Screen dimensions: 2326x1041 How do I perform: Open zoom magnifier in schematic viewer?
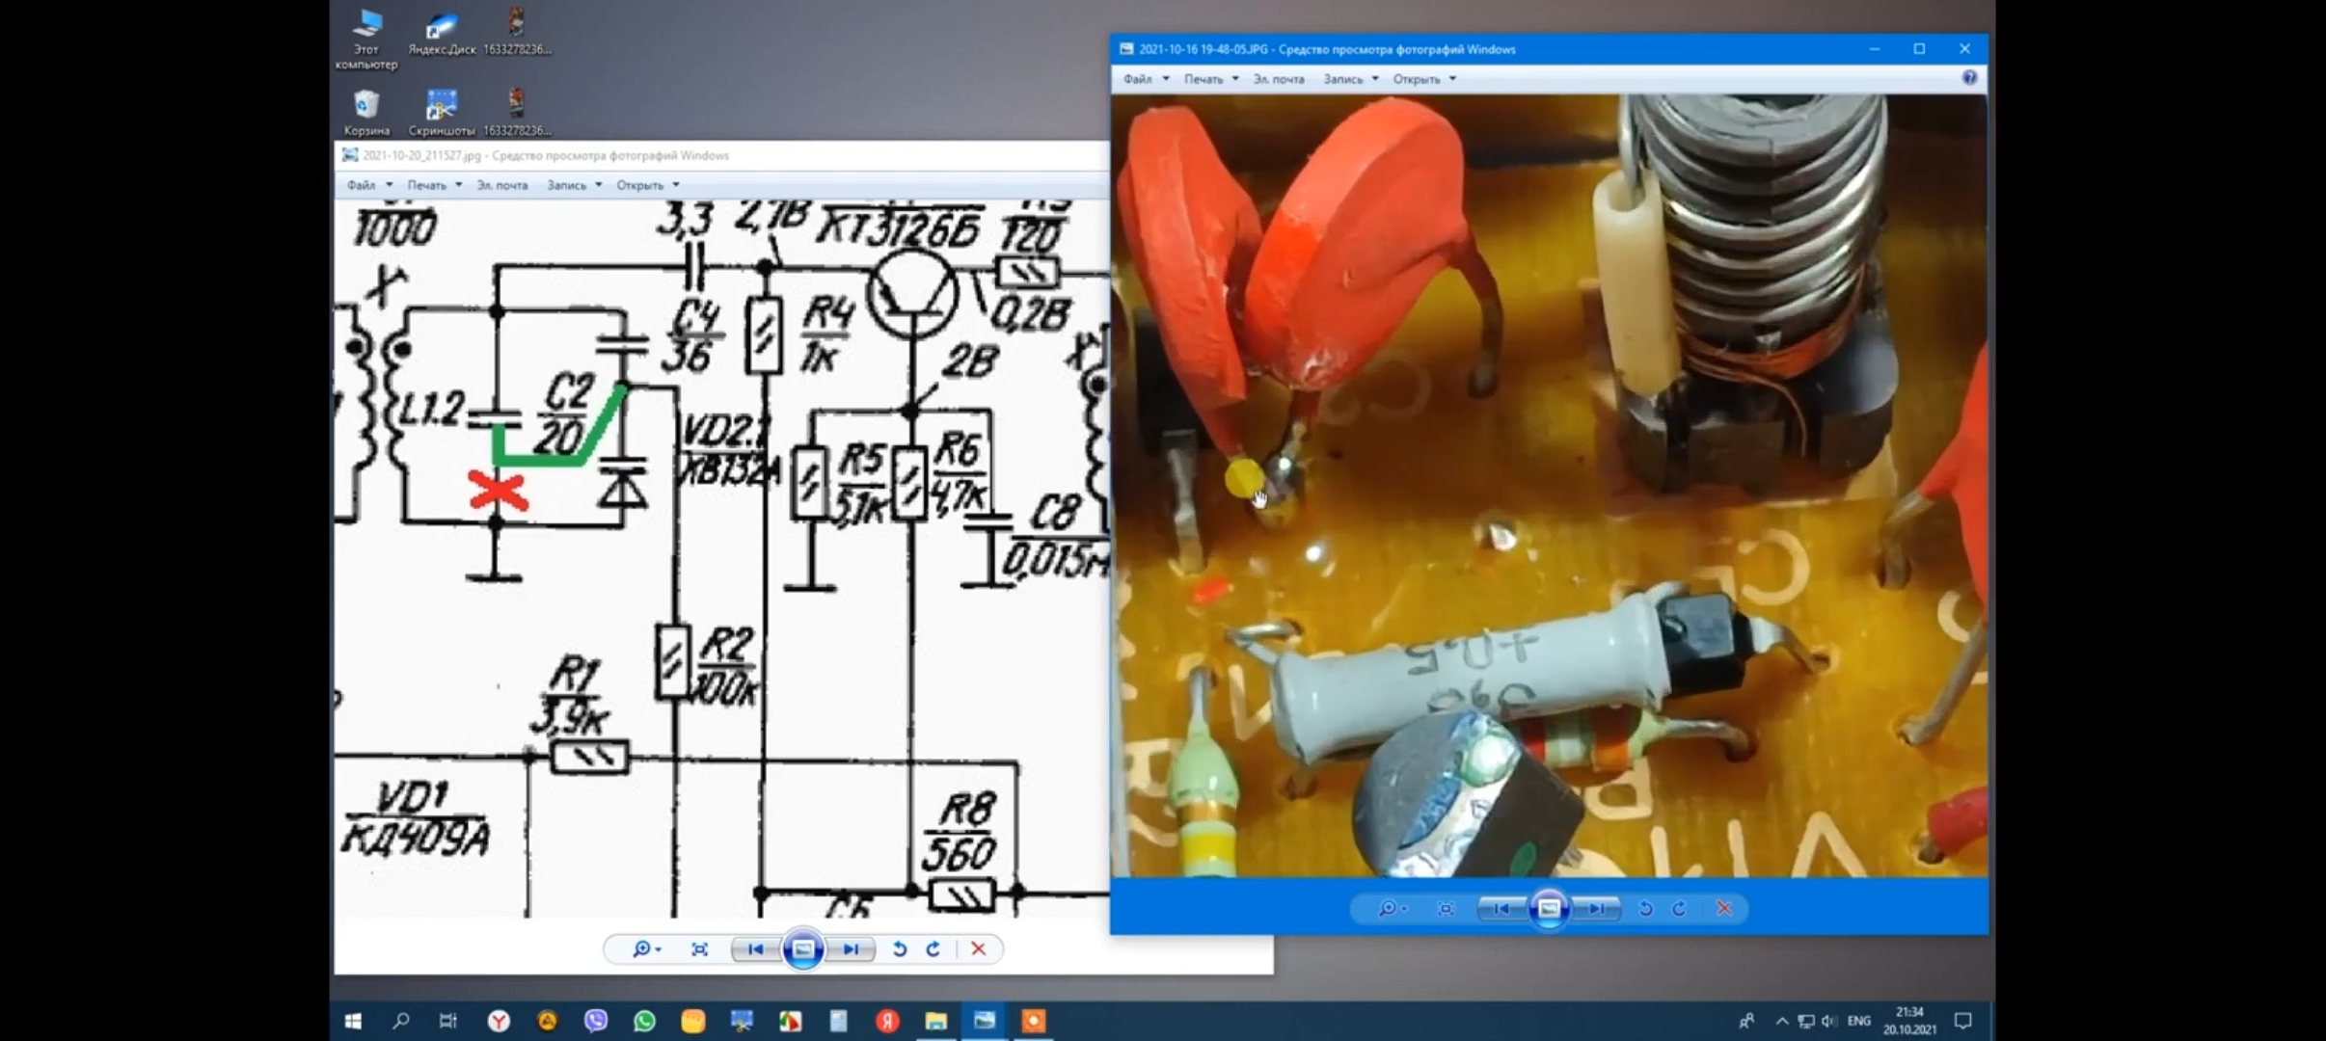click(x=643, y=949)
